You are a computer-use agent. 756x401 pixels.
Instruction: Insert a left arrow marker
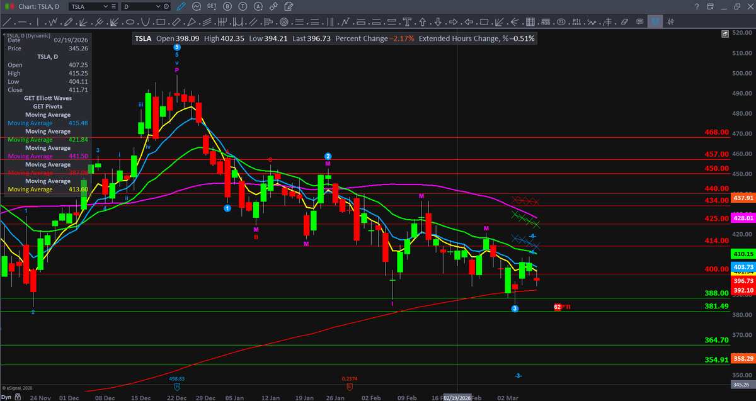tap(469, 22)
